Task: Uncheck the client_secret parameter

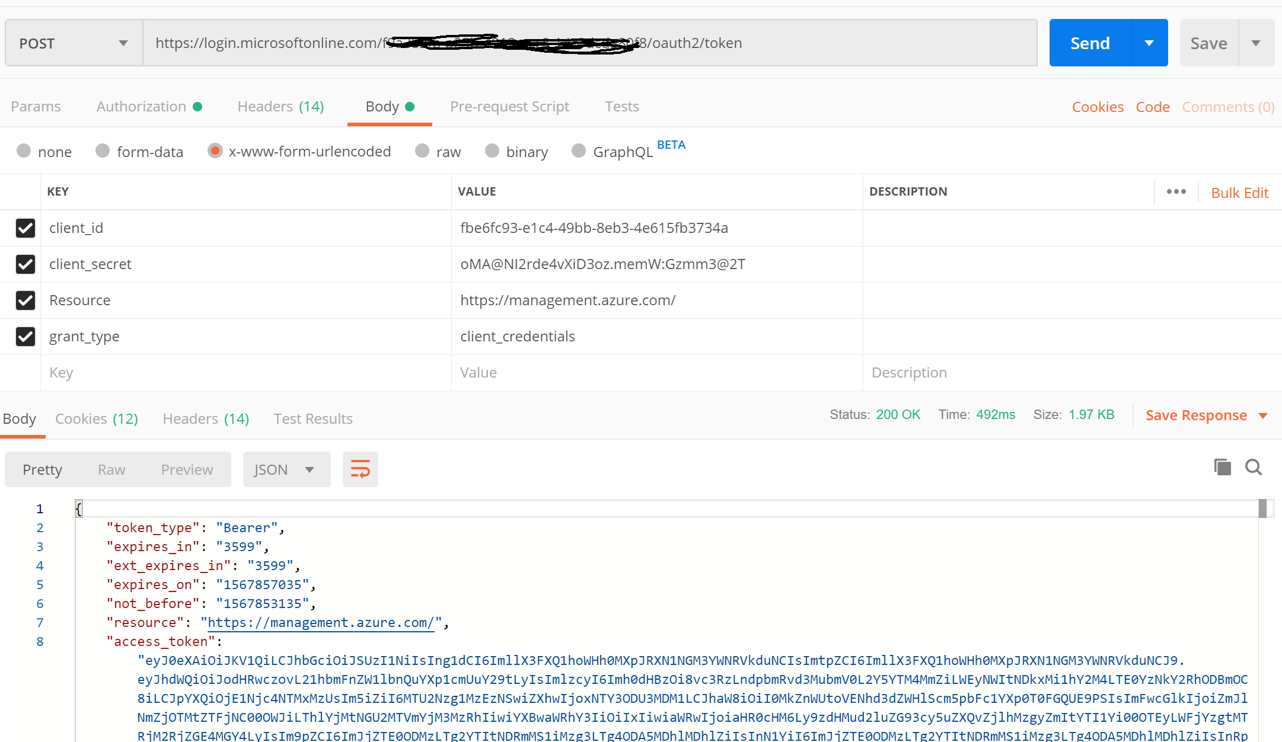Action: coord(25,264)
